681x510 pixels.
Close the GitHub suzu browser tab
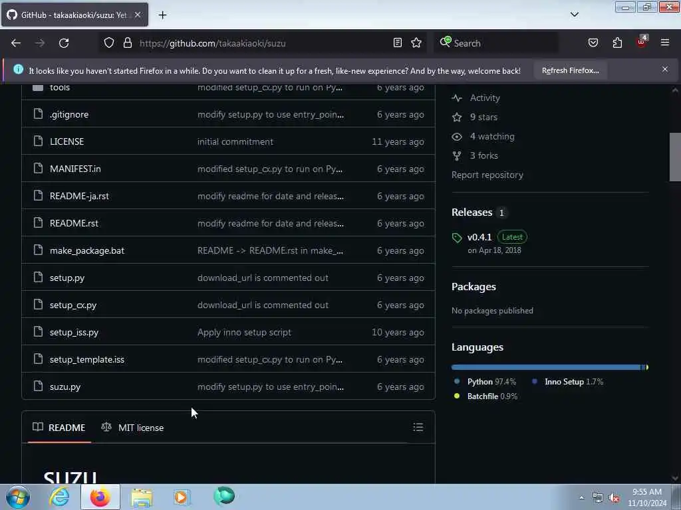click(137, 15)
